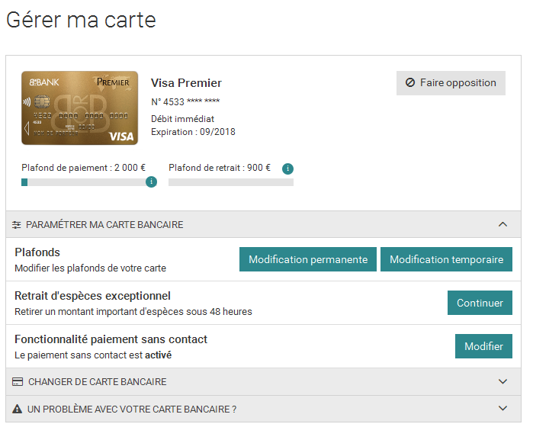Click the withdrawal limit info icon
The height and width of the screenshot is (440, 533).
pos(287,169)
